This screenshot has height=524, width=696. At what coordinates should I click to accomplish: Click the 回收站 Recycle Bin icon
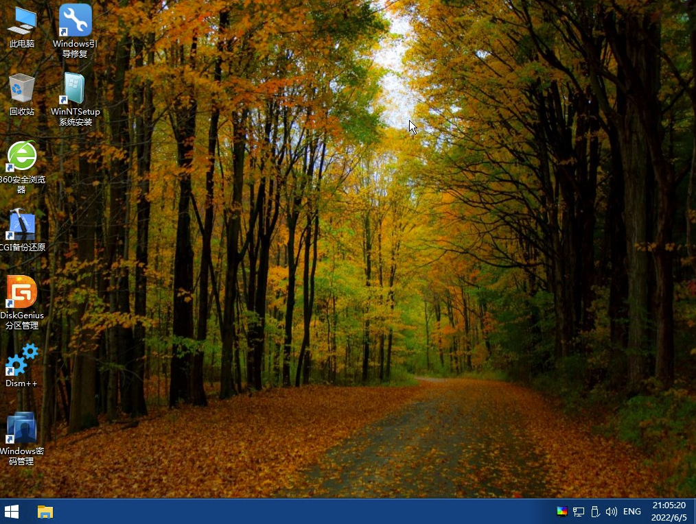coord(21,88)
